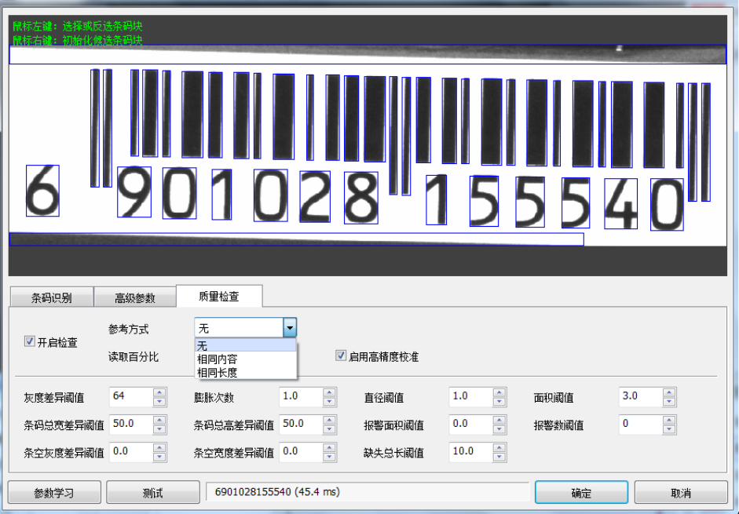This screenshot has width=739, height=514.
Task: Increase 灰度差异阈值 with up arrow
Action: click(159, 392)
